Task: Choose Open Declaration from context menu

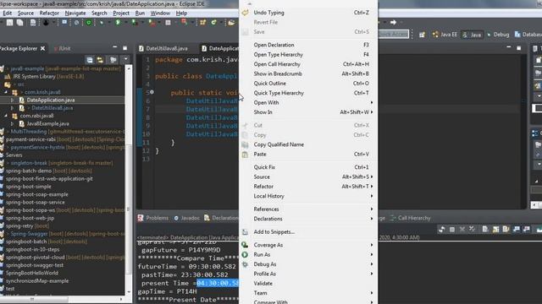Action: 308,45
